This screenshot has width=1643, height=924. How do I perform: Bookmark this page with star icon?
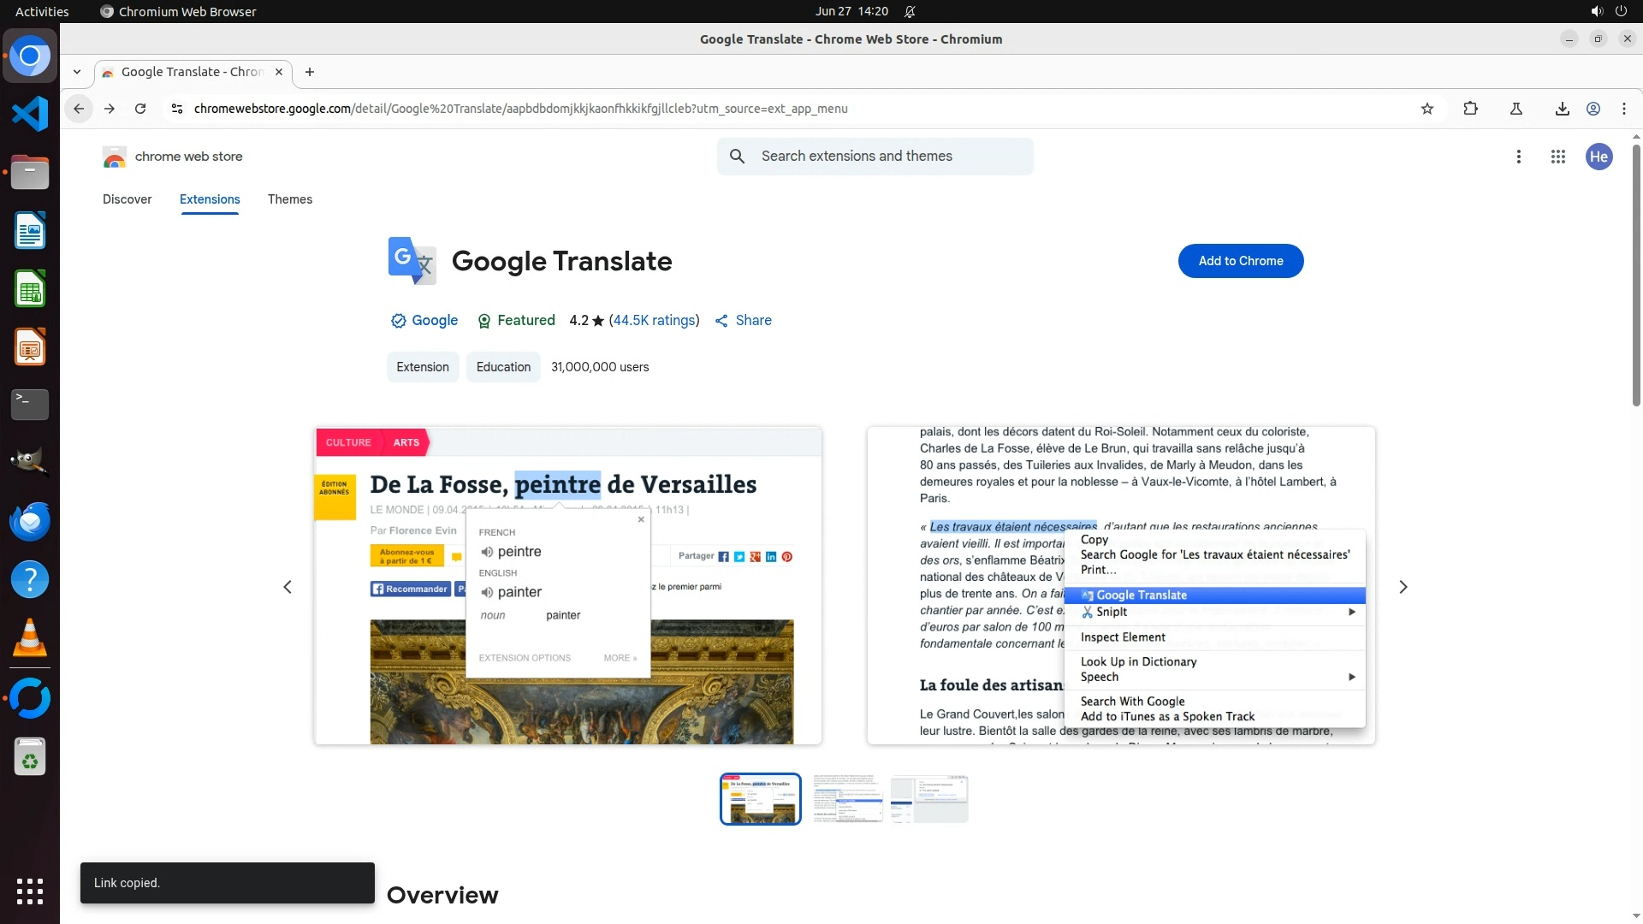(x=1427, y=109)
